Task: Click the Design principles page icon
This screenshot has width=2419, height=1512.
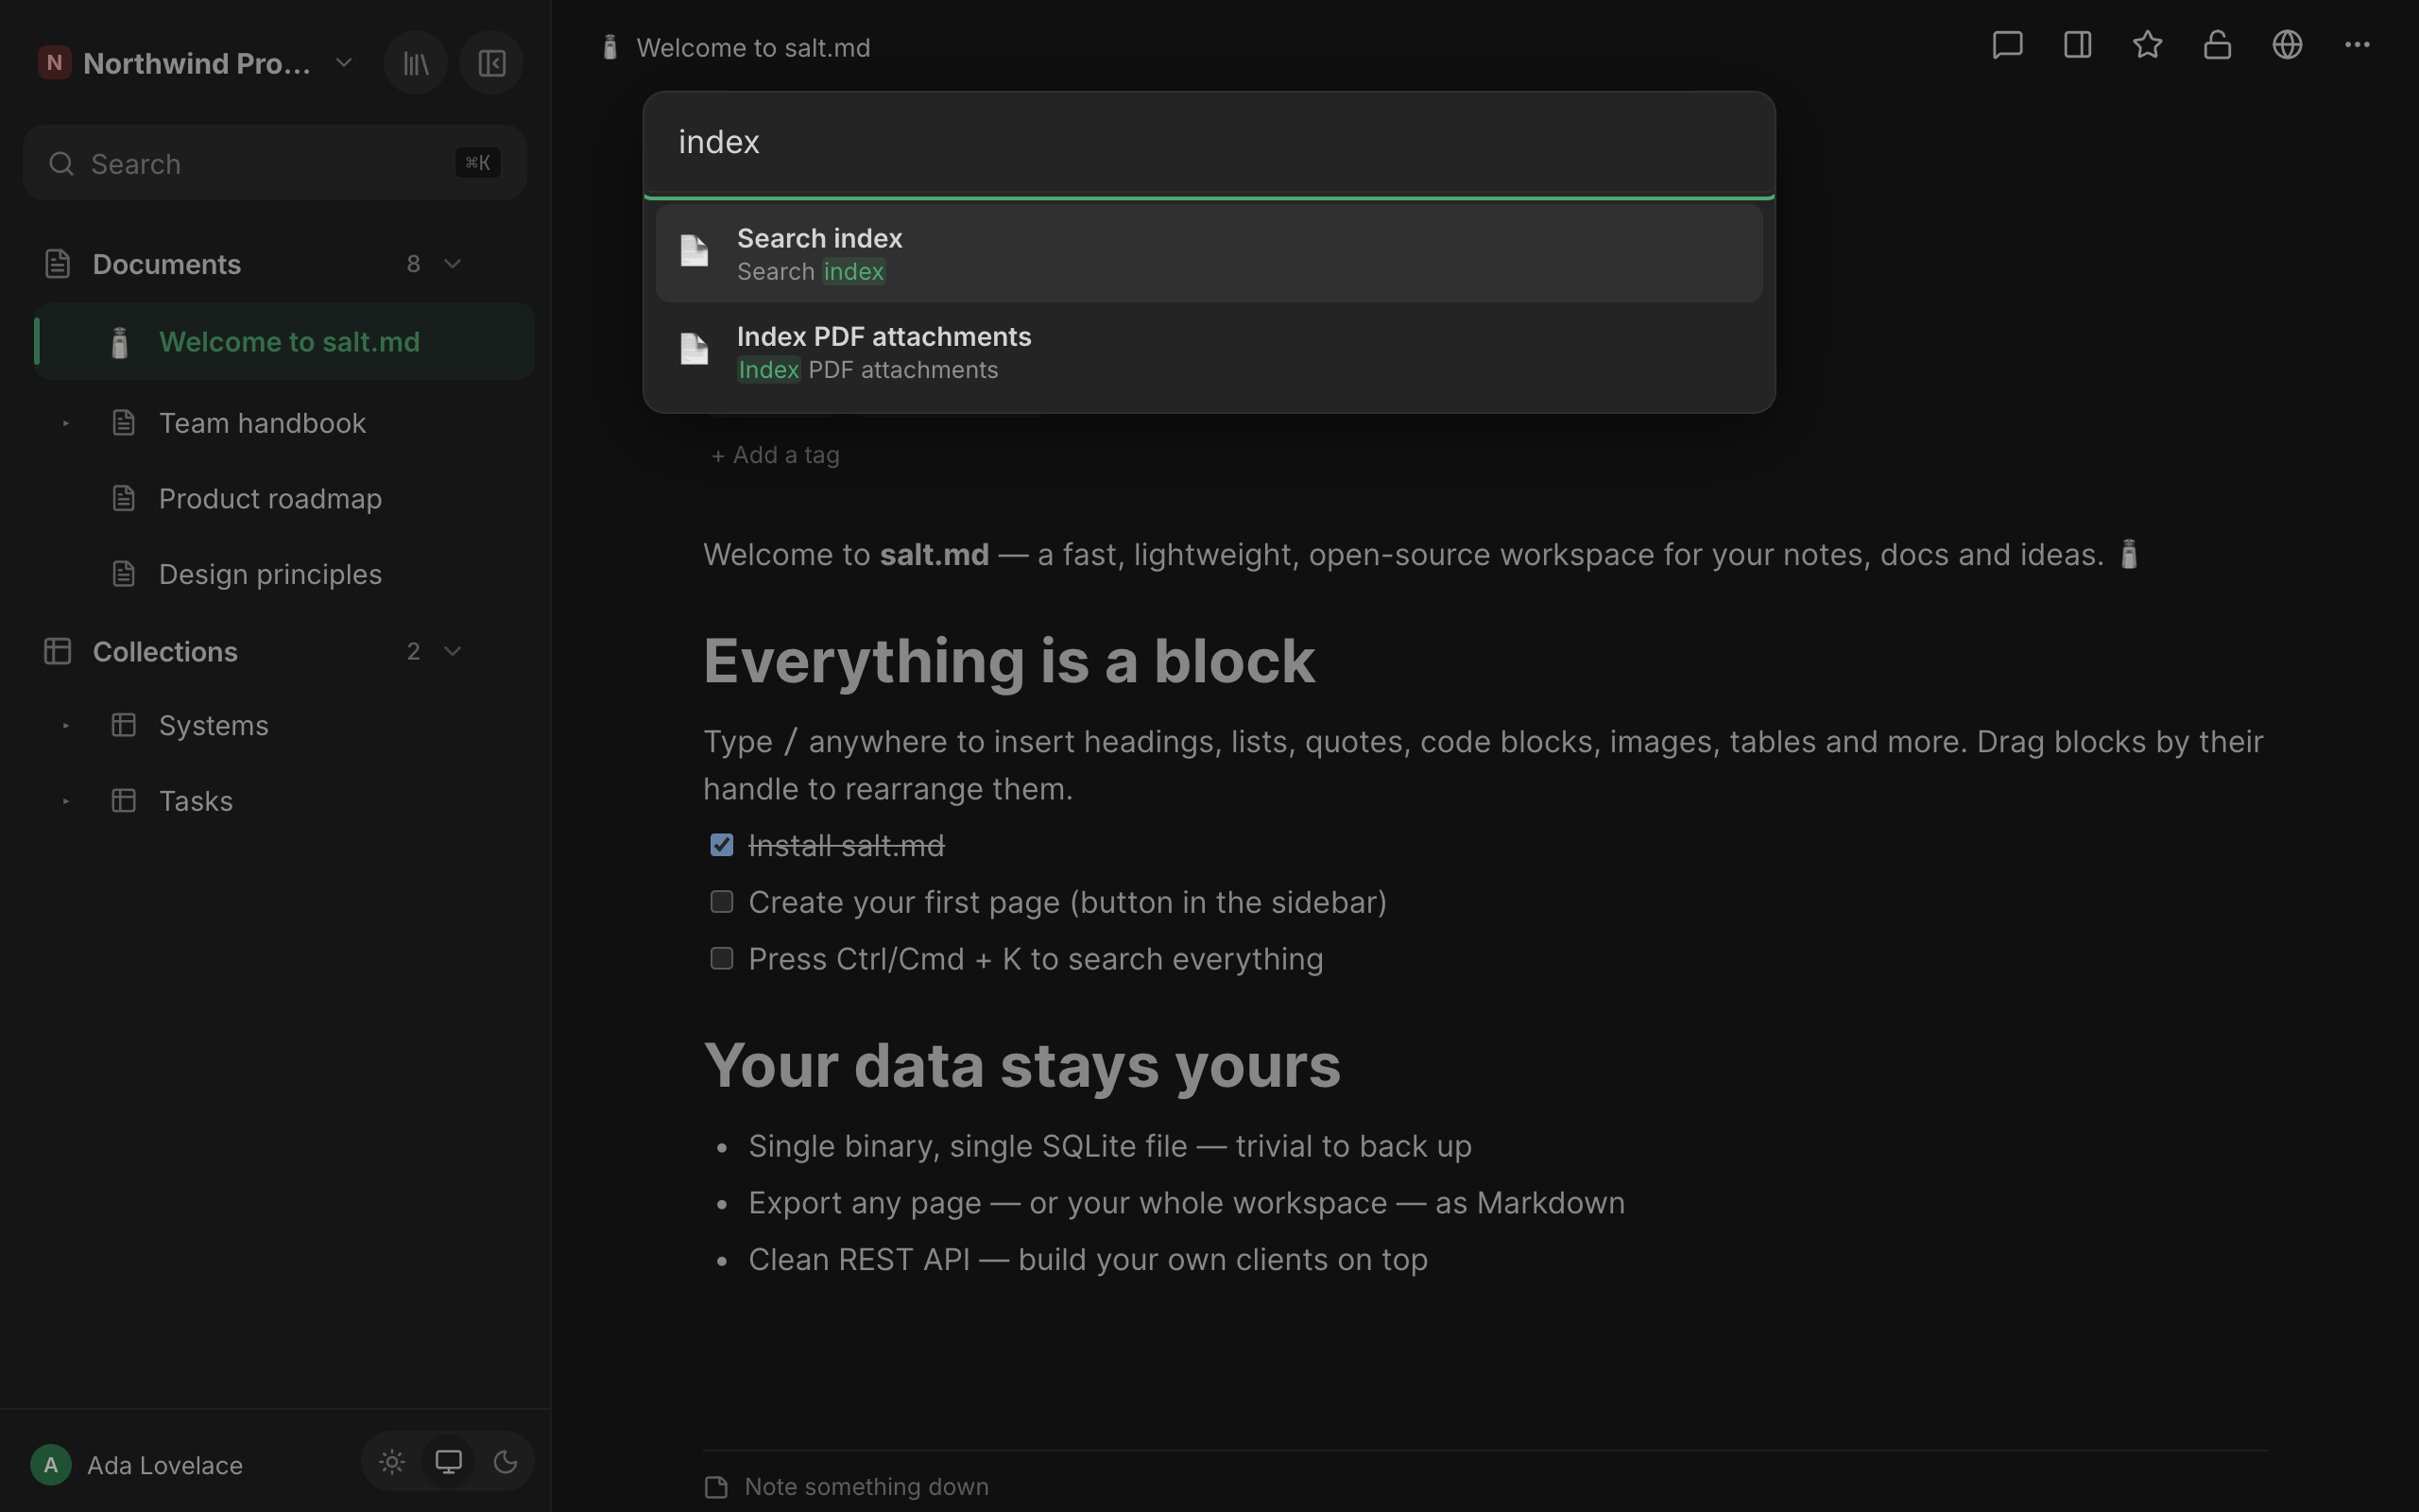Action: pos(124,574)
